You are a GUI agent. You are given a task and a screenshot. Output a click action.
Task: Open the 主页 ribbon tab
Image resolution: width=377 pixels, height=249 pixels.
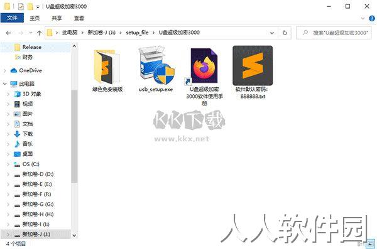[x=35, y=18]
